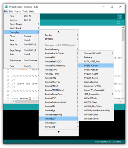Open the WiFiUdpNtpClient example
This screenshot has height=148, width=128.
click(x=96, y=106)
